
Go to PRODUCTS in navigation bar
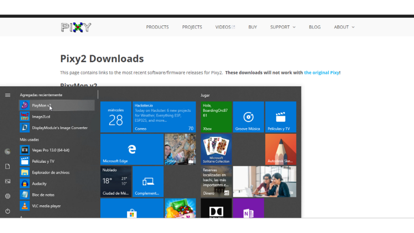pyautogui.click(x=157, y=27)
